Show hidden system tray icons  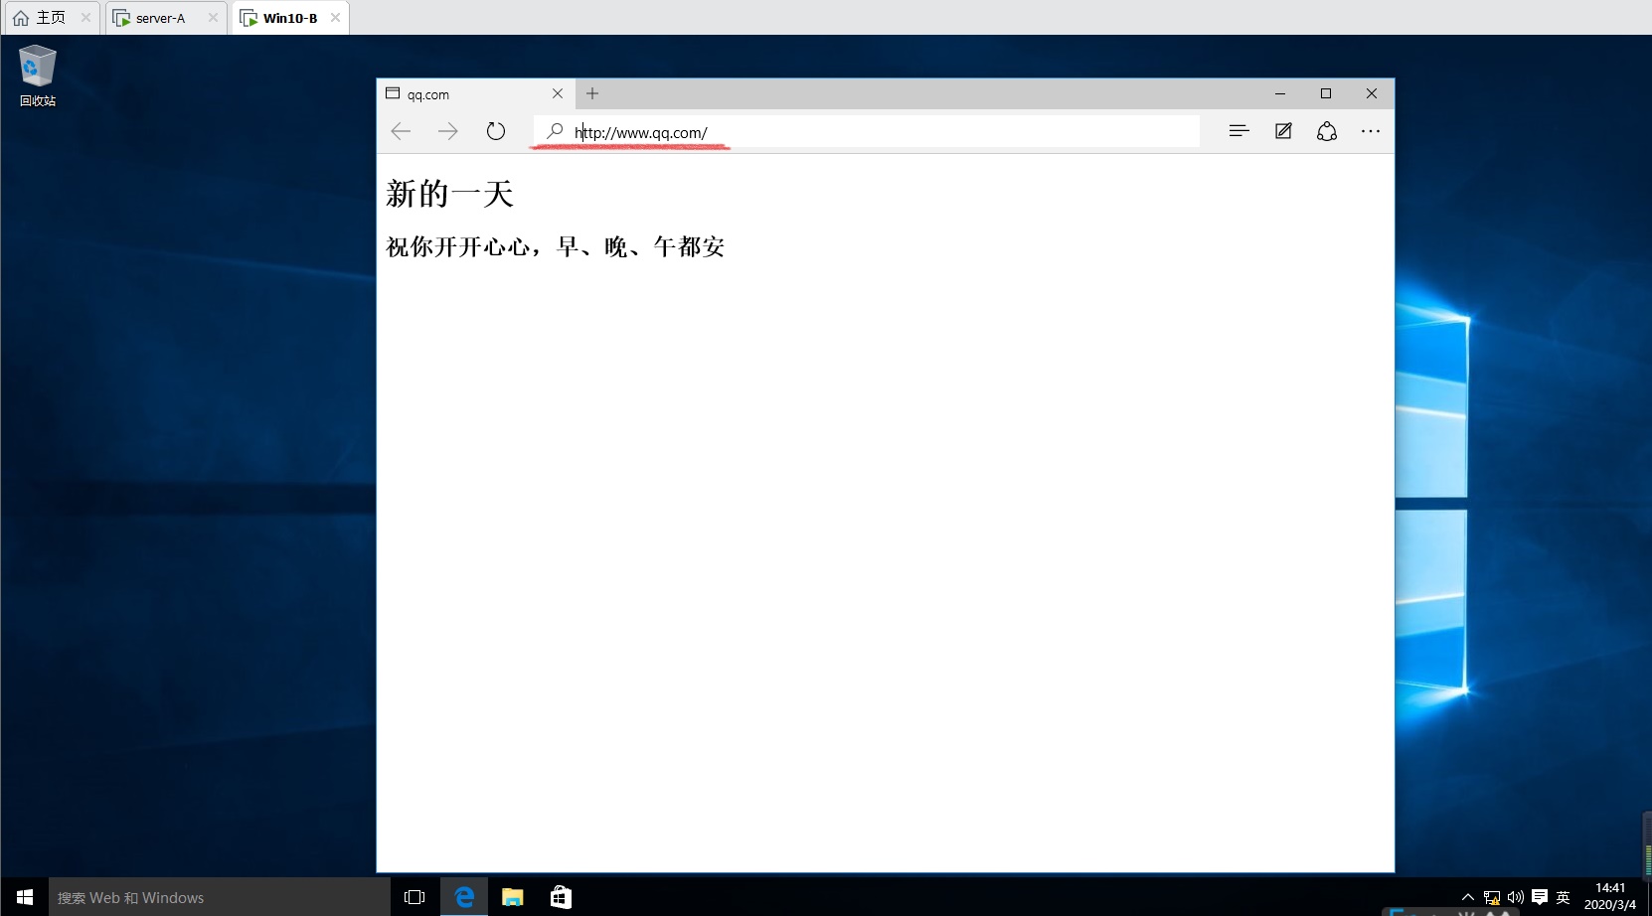coord(1467,897)
